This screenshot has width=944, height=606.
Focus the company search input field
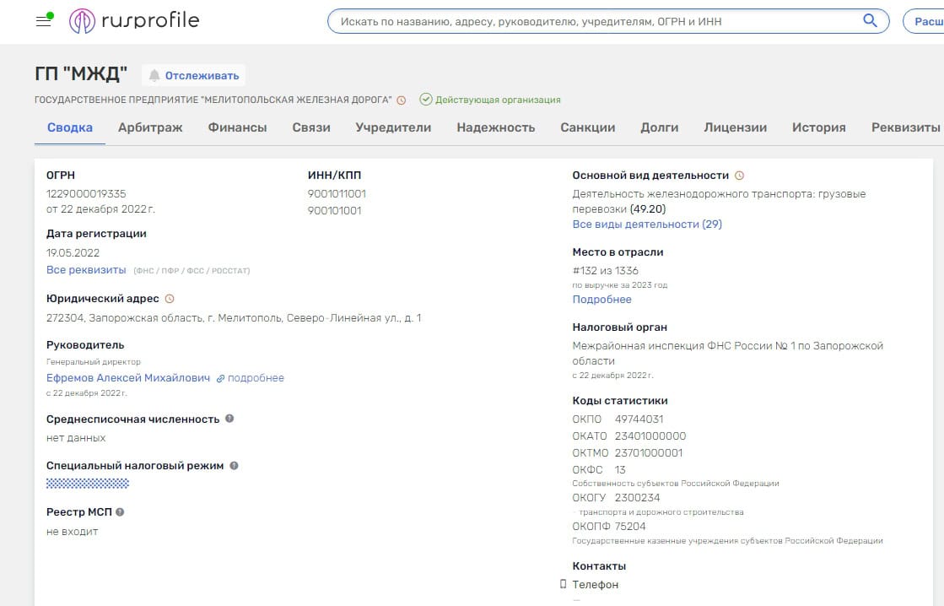(x=595, y=21)
